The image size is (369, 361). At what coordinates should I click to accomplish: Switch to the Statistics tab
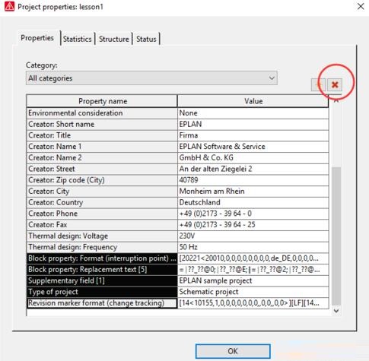(77, 39)
